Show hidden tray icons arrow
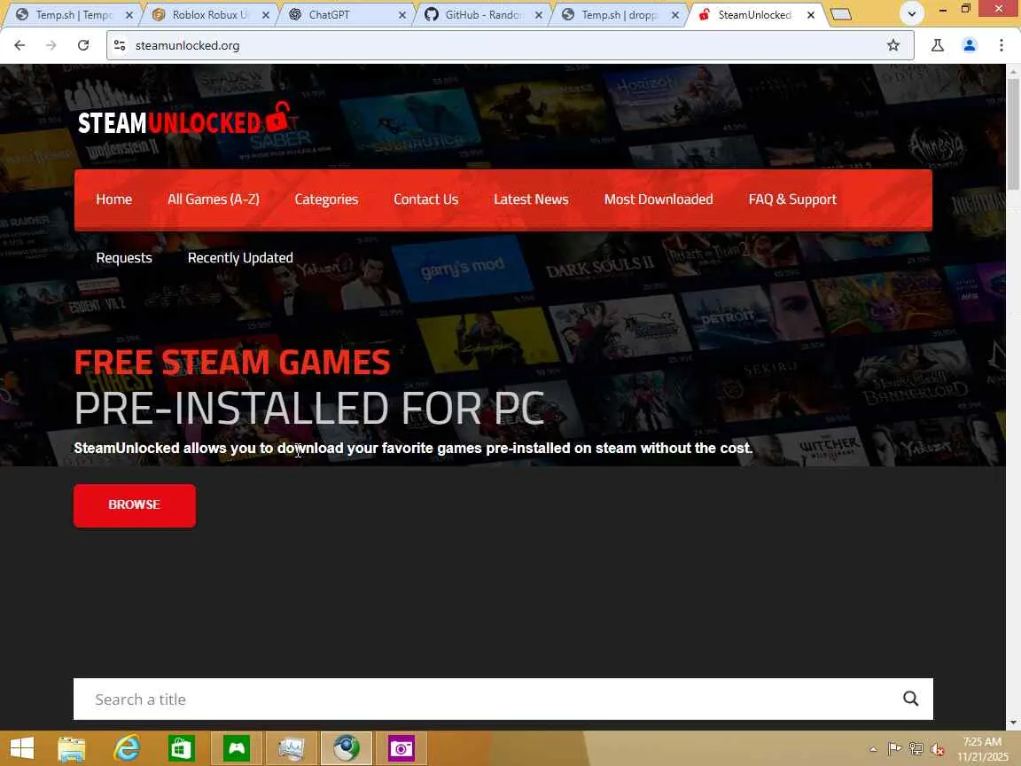The width and height of the screenshot is (1021, 766). pos(873,748)
